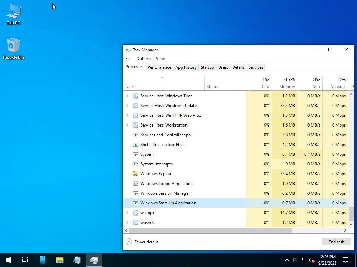The image size is (357, 267).
Task: Select the Windows Session Manager row text
Action: 165,193
